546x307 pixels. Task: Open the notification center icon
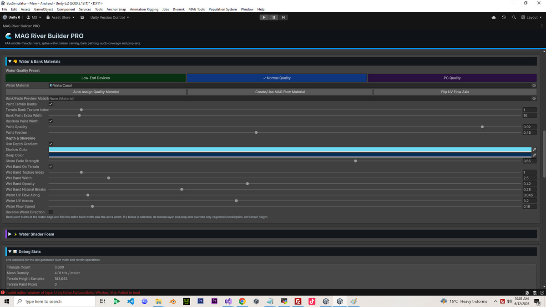[x=537, y=301]
